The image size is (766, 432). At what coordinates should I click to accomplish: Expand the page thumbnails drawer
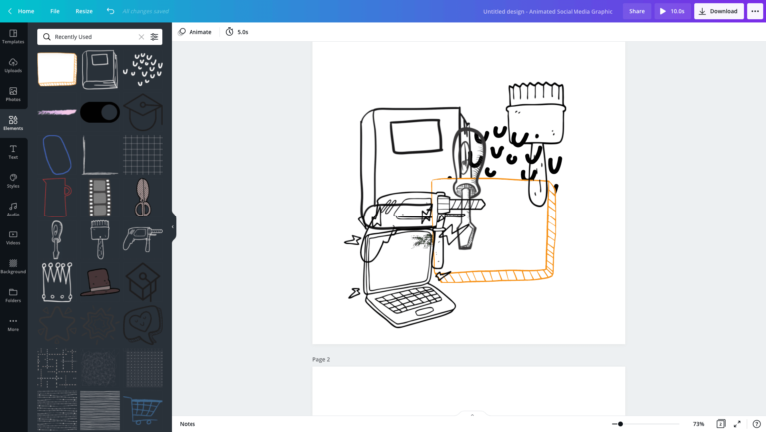pos(471,414)
